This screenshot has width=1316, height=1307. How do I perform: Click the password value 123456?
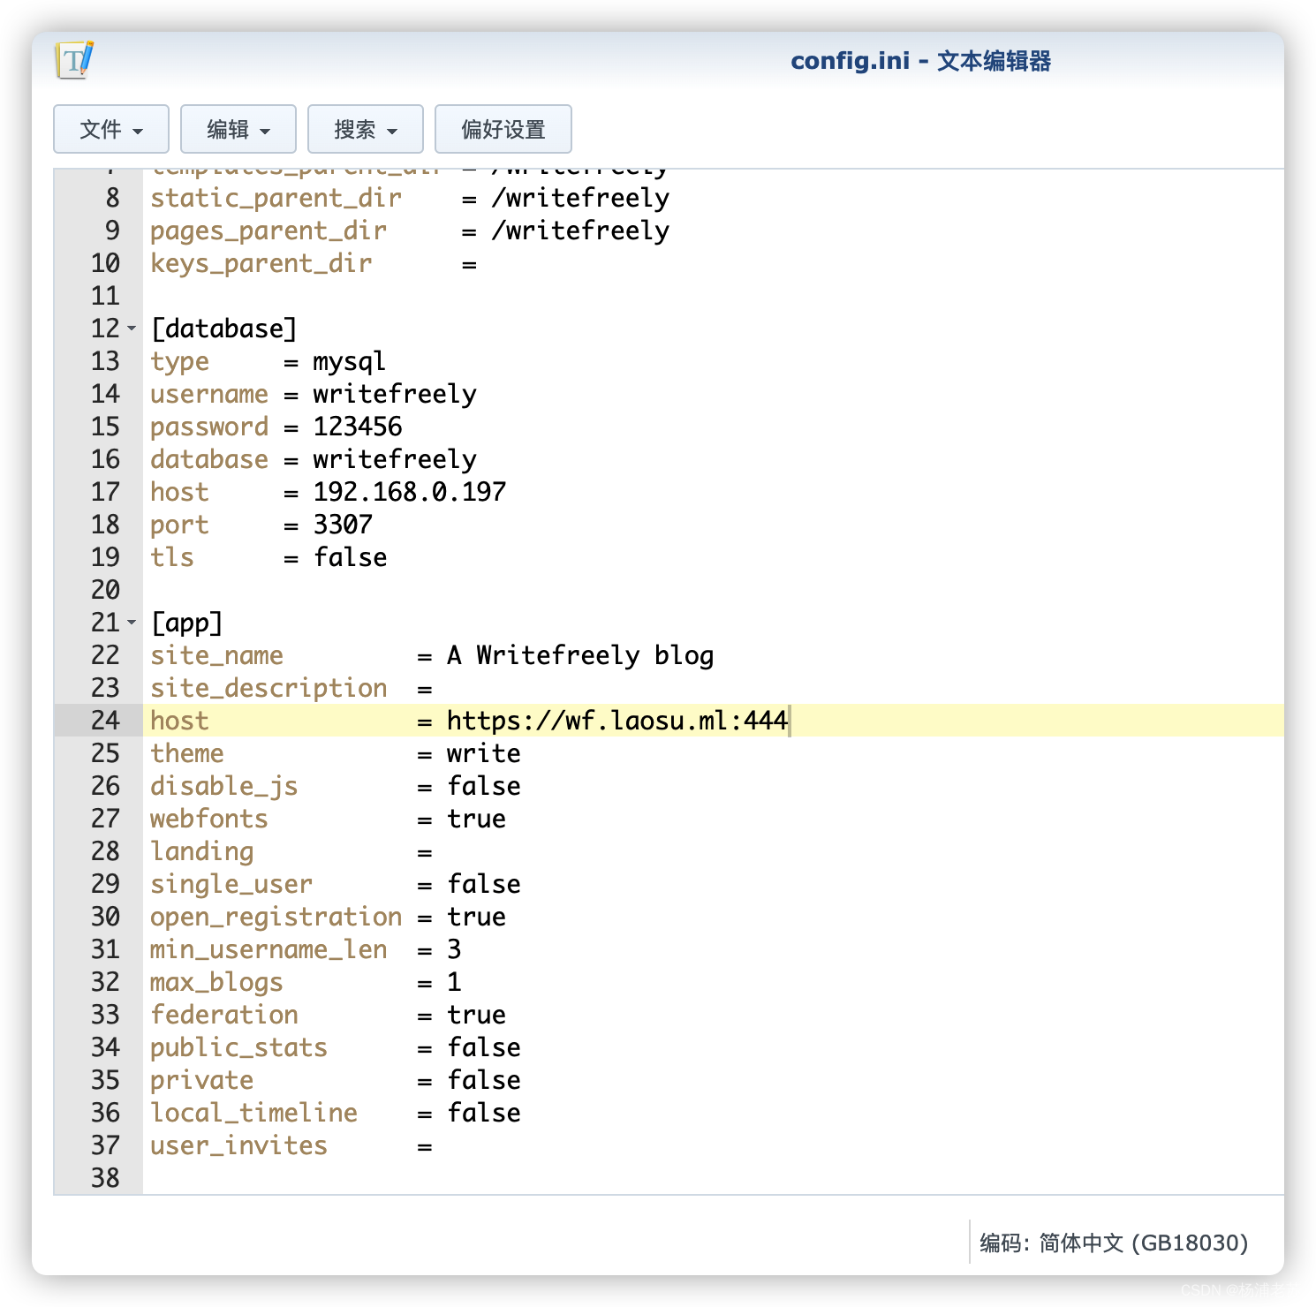(358, 427)
